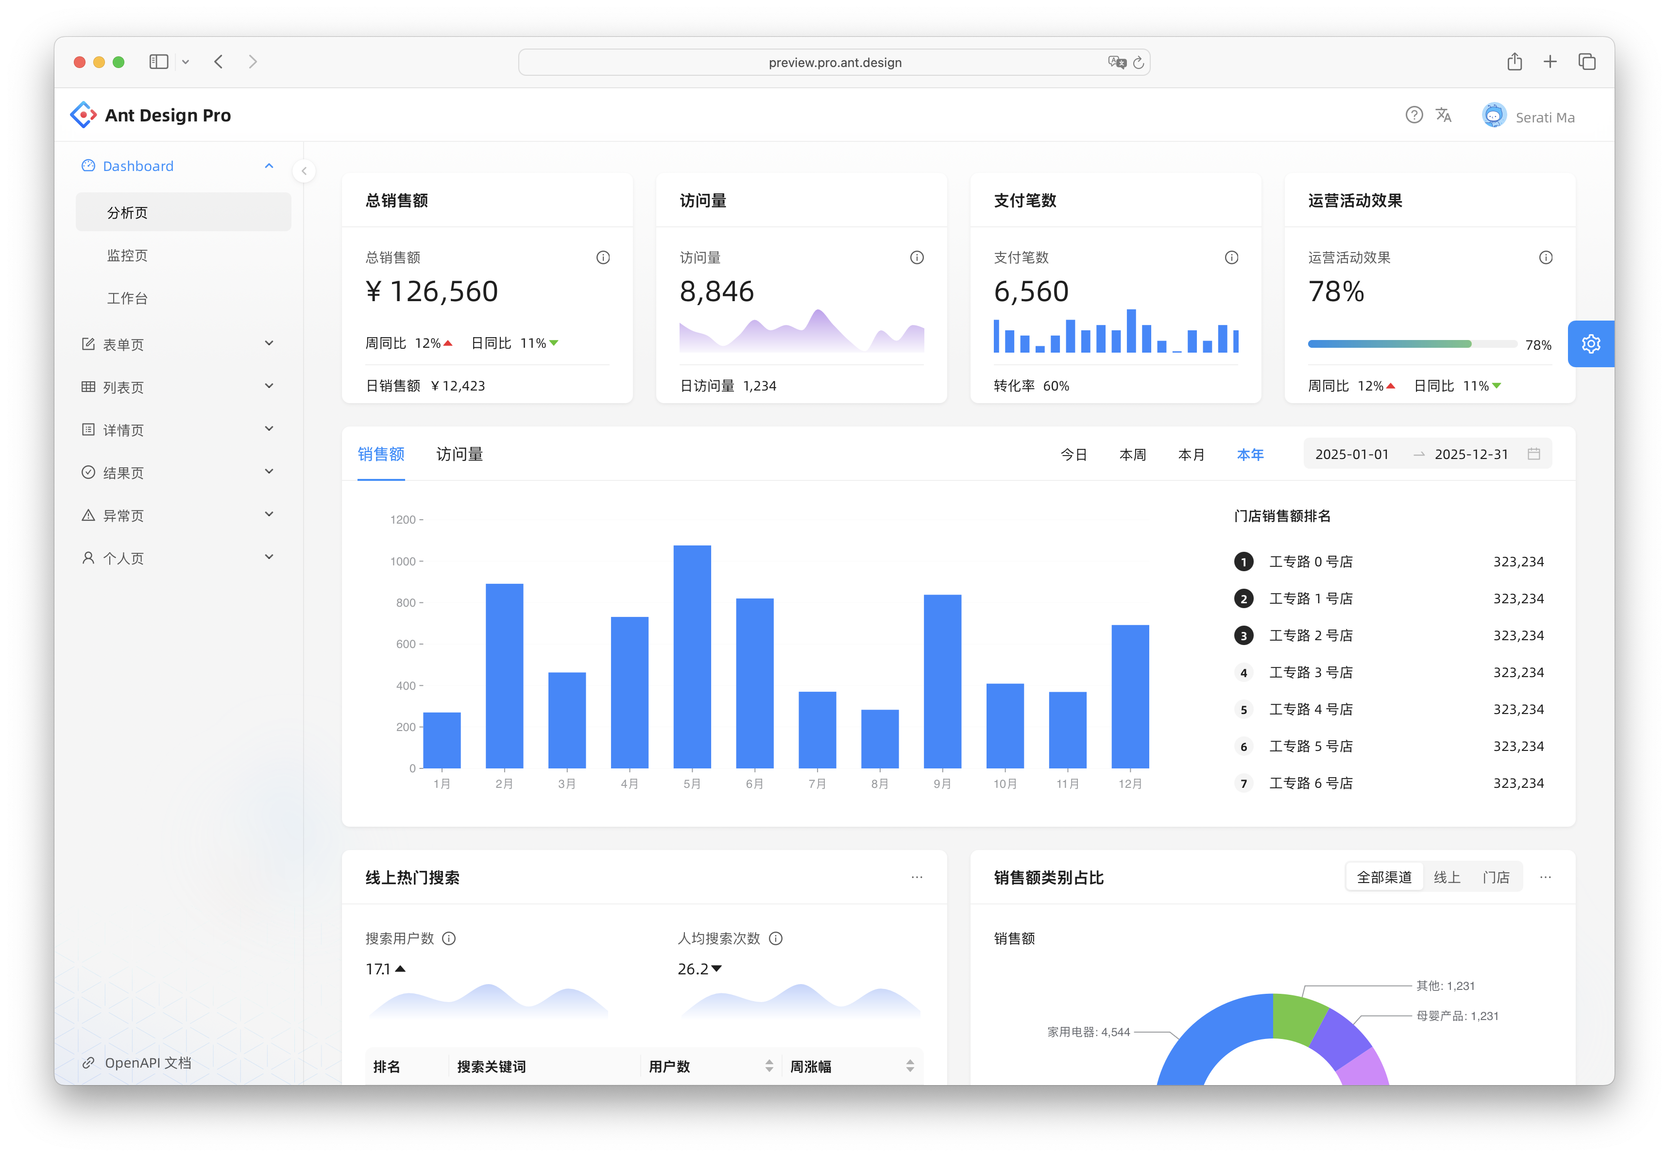Select the 本月 time range
1669x1157 pixels.
[1191, 455]
